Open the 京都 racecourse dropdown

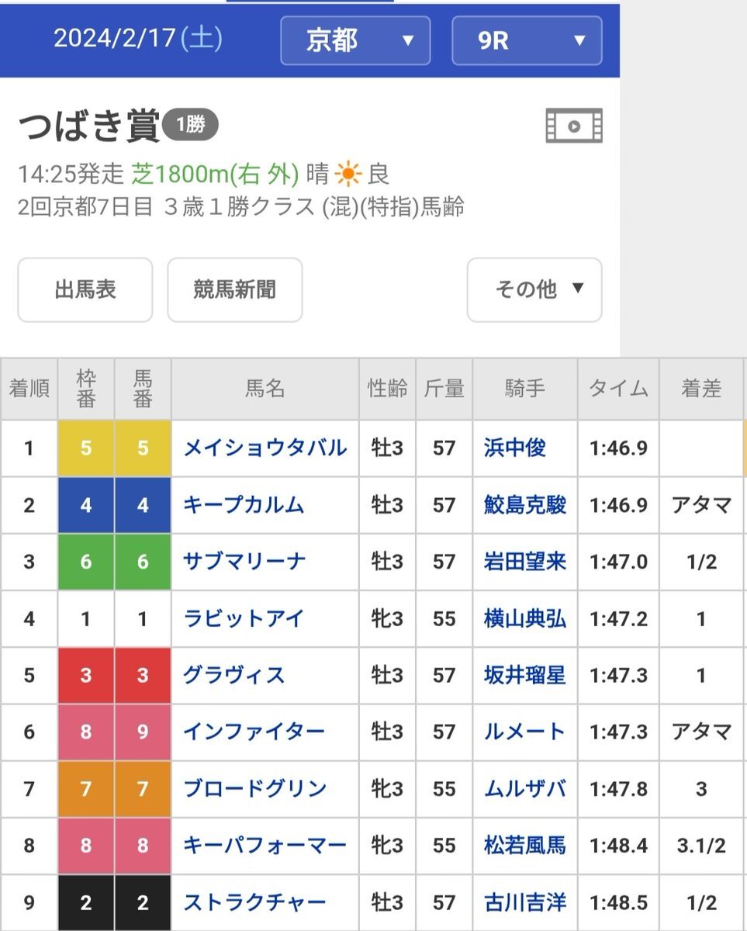(355, 40)
